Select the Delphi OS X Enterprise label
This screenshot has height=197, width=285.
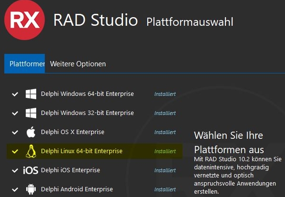(x=72, y=132)
